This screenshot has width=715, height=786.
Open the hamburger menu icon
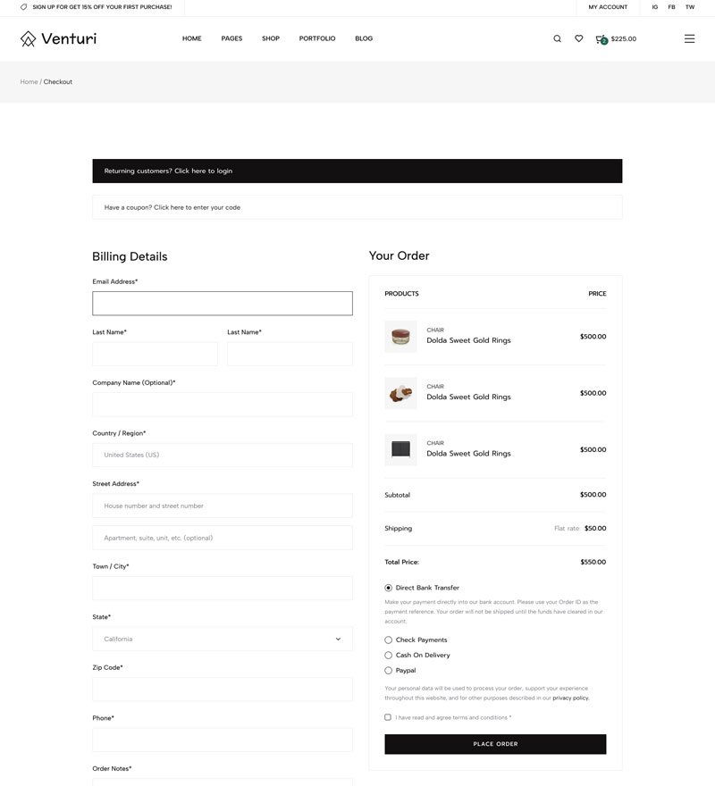coord(689,38)
